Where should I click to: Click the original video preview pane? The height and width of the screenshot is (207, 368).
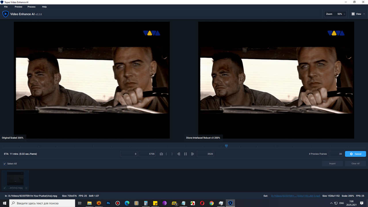[x=92, y=80]
